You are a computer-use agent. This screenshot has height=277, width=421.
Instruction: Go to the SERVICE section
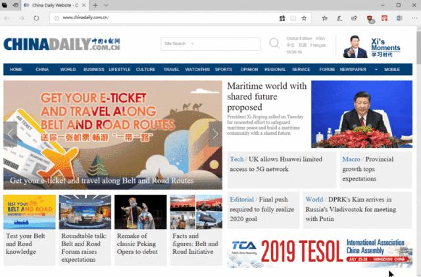(x=301, y=69)
